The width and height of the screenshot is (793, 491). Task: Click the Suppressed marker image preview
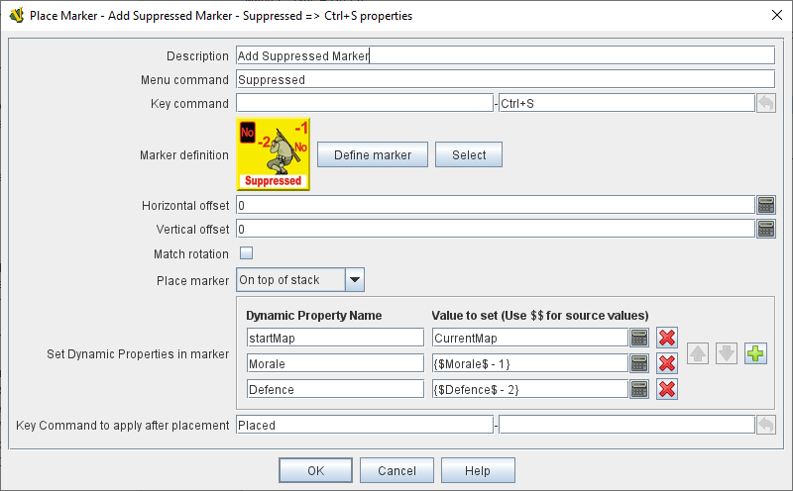pyautogui.click(x=273, y=153)
